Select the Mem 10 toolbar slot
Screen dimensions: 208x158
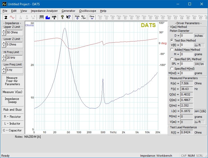[157, 17]
